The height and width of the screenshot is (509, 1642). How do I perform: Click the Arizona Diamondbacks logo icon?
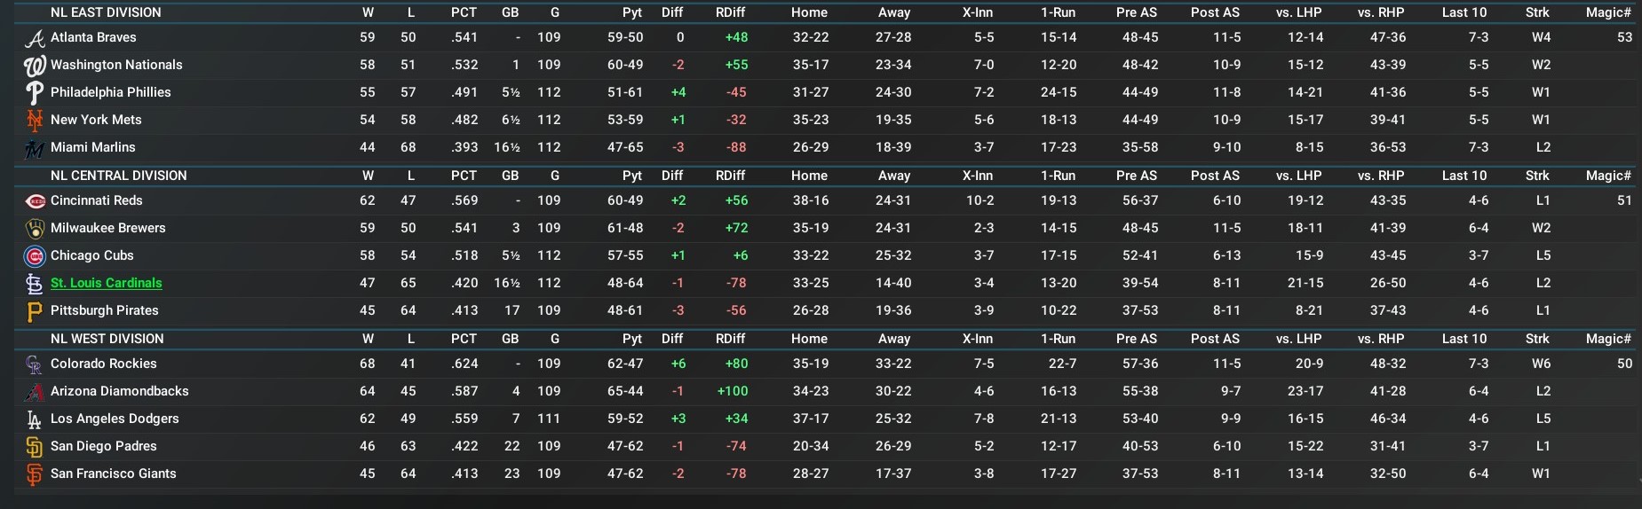pos(34,392)
